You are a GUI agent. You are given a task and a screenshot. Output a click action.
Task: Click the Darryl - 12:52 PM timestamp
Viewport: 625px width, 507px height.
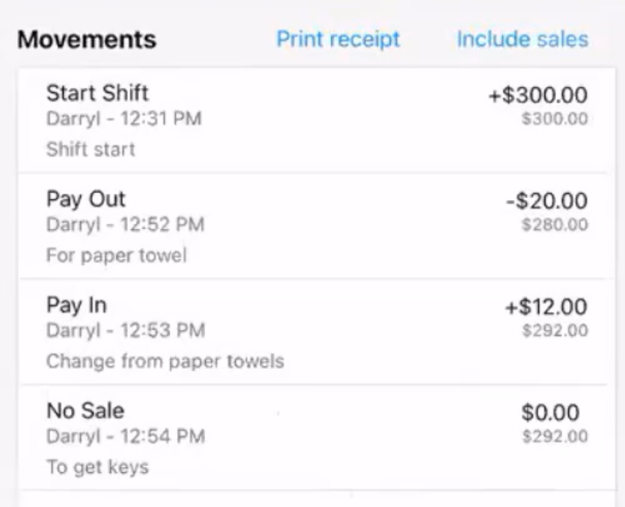coord(125,224)
